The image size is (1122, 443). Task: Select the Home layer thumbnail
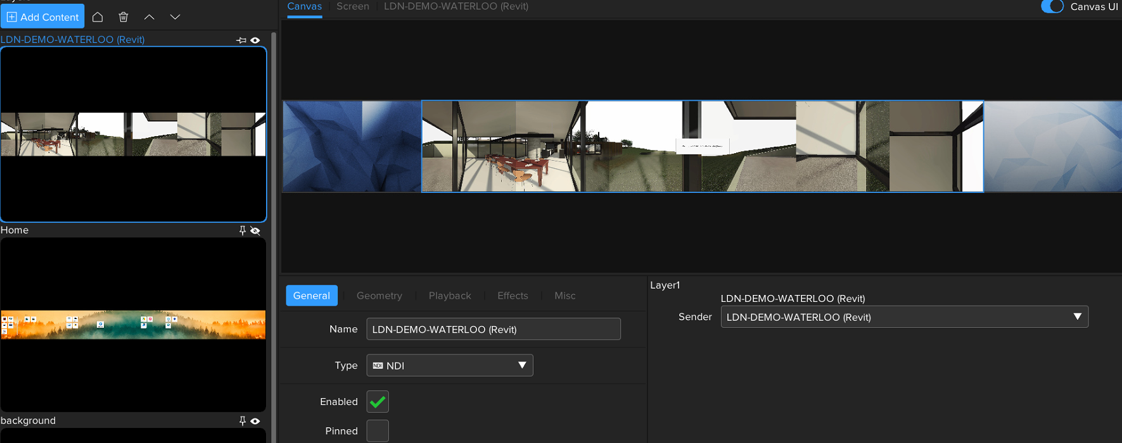tap(133, 324)
